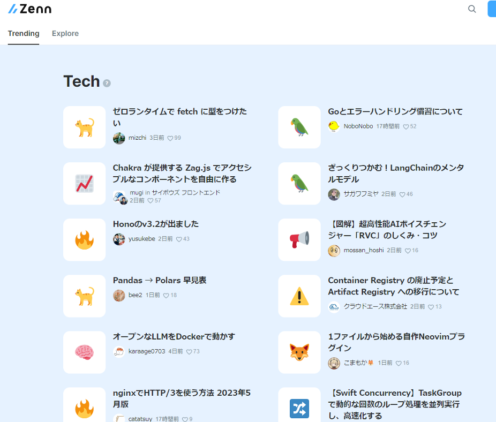Switch to the Explore tab
This screenshot has width=496, height=422.
(65, 33)
